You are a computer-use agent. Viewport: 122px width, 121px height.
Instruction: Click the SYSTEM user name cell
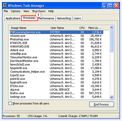[55, 32]
